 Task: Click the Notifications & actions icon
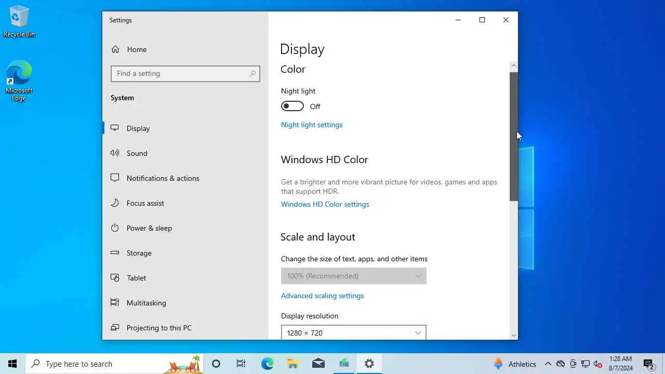(x=115, y=178)
